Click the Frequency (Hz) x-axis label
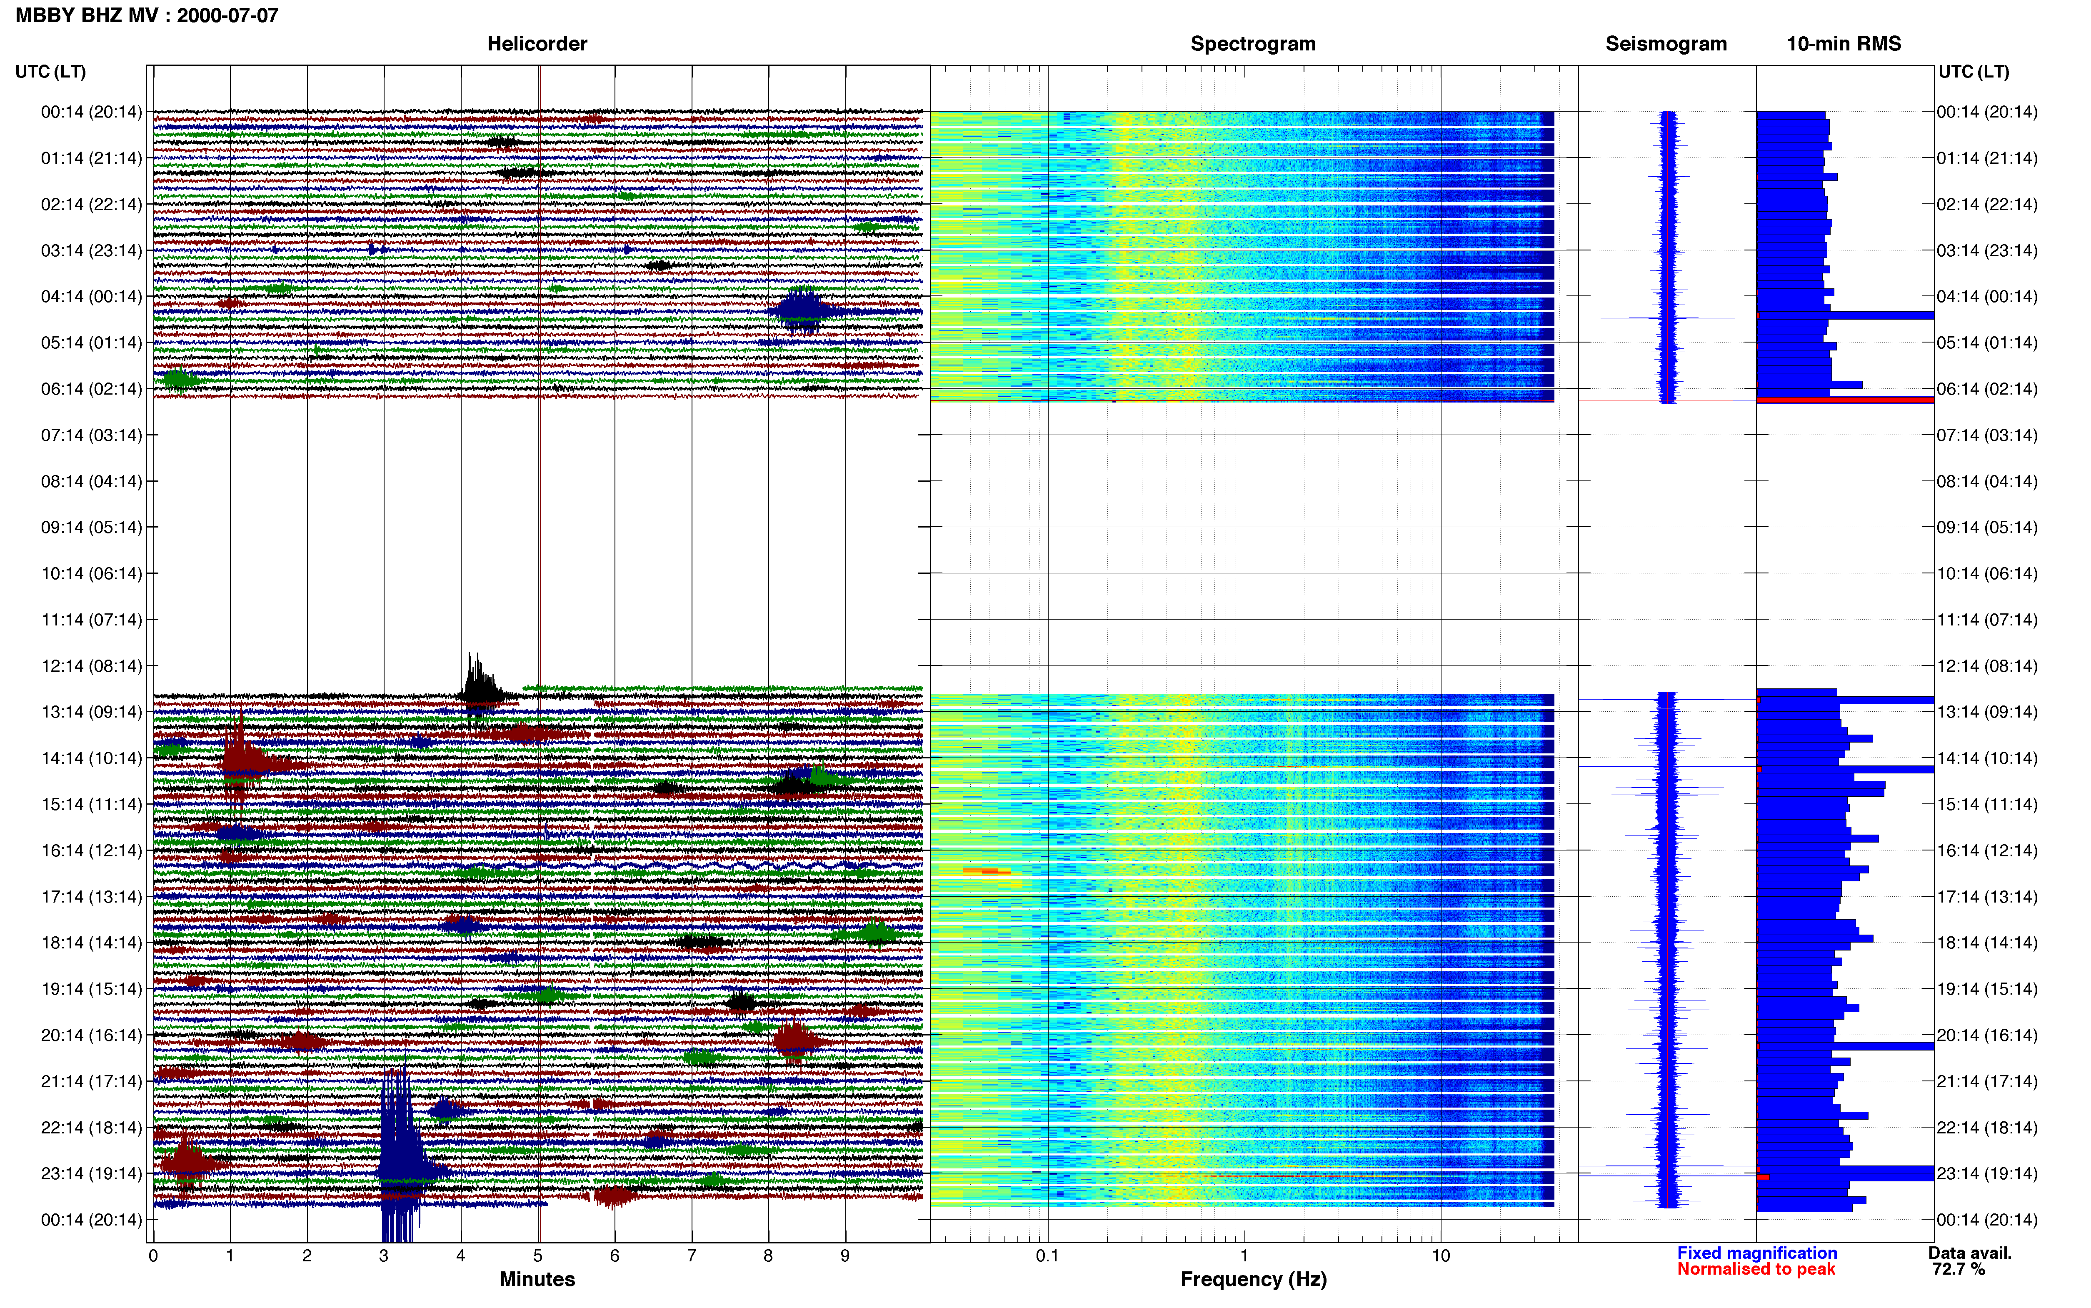Image resolution: width=2091 pixels, height=1308 pixels. [x=1253, y=1279]
